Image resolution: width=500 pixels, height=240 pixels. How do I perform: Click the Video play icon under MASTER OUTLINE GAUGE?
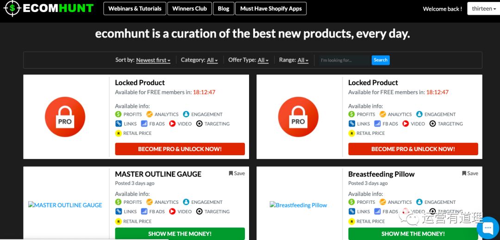pyautogui.click(x=172, y=212)
